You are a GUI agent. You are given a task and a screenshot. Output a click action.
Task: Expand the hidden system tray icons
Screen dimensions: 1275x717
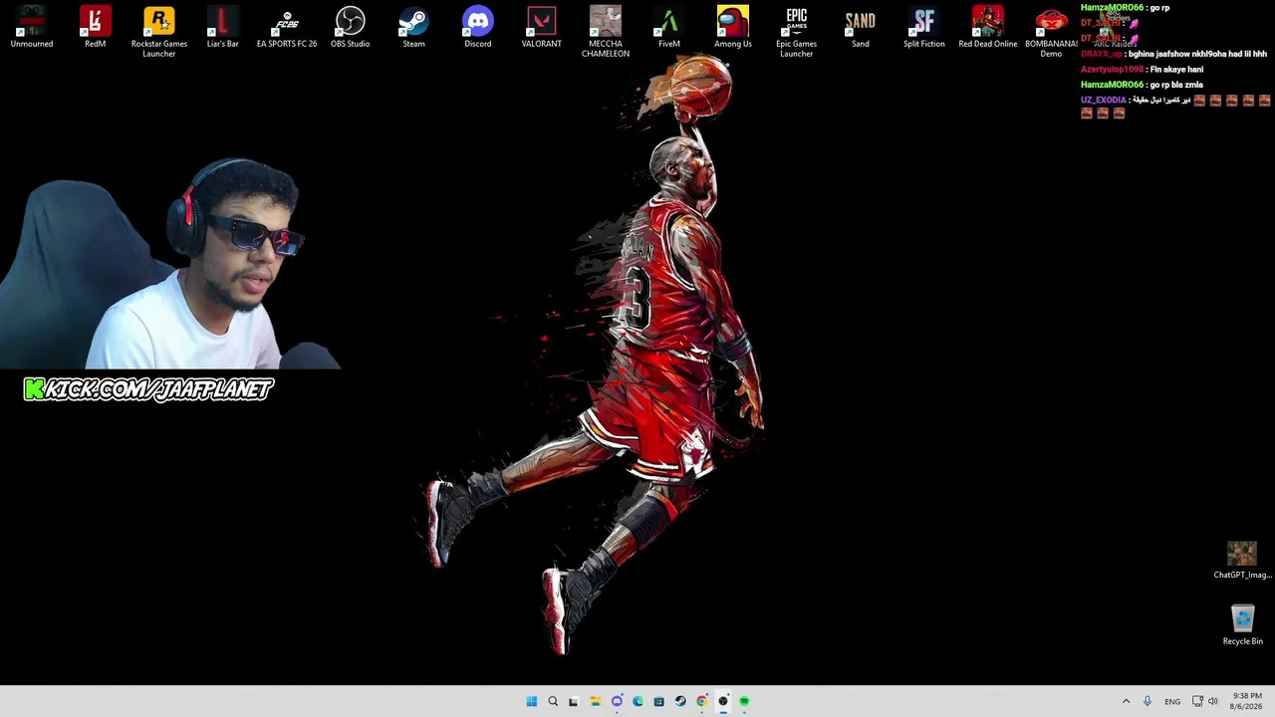(x=1126, y=701)
